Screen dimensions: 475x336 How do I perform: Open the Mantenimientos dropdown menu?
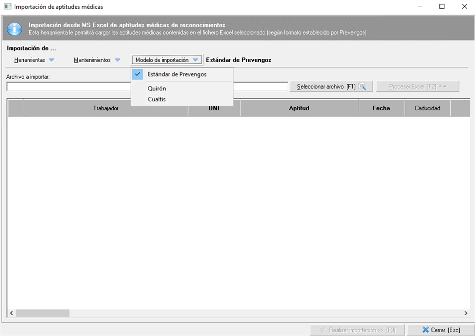tap(96, 60)
